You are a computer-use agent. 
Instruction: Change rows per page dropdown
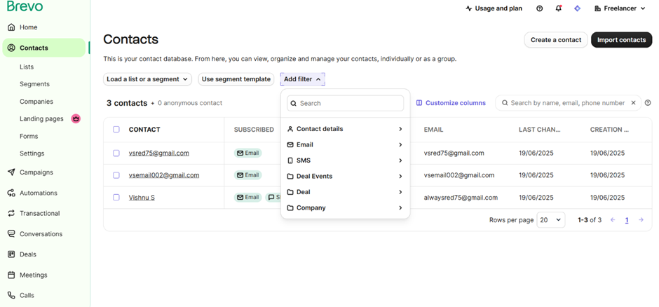(550, 220)
